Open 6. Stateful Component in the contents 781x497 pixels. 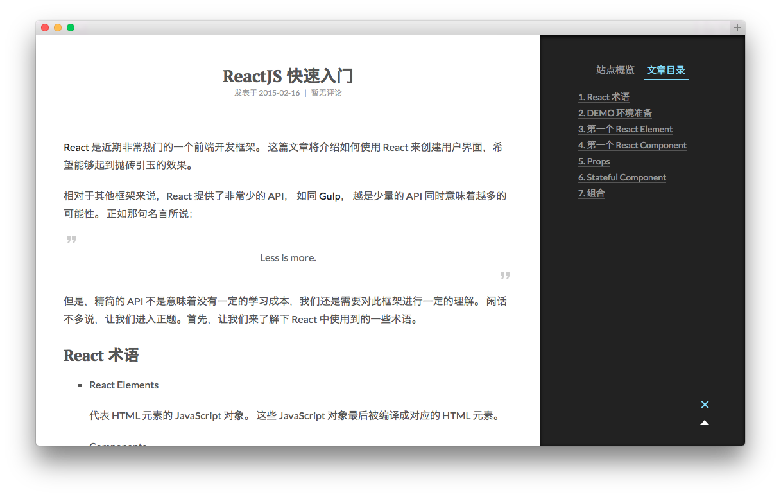click(x=622, y=177)
